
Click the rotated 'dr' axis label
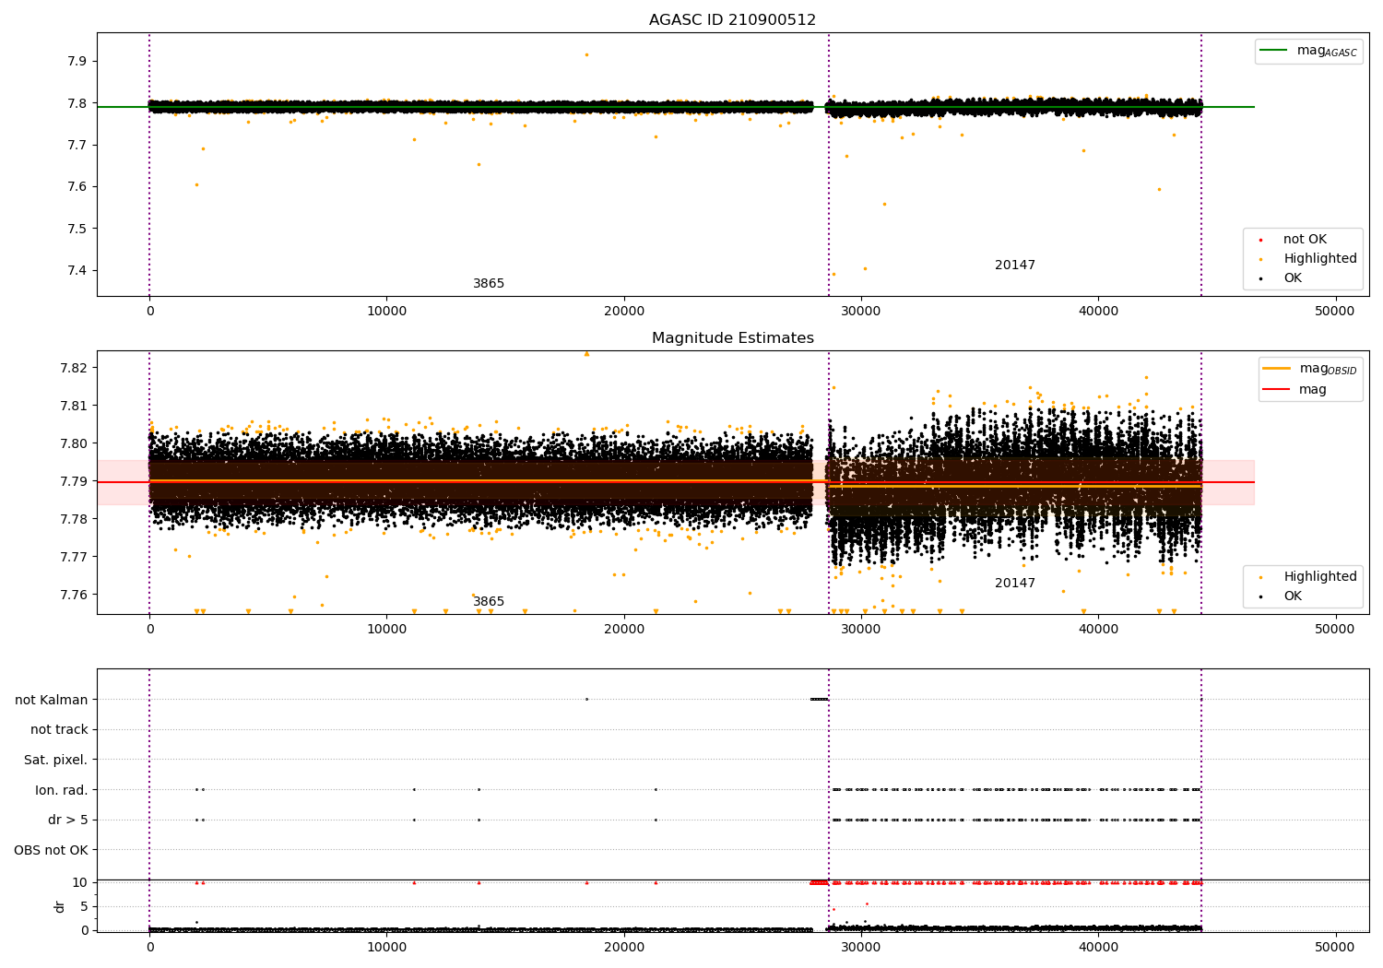pyautogui.click(x=60, y=906)
